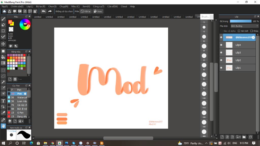Select the G Pen brush
The width and height of the screenshot is (260, 146).
17,113
